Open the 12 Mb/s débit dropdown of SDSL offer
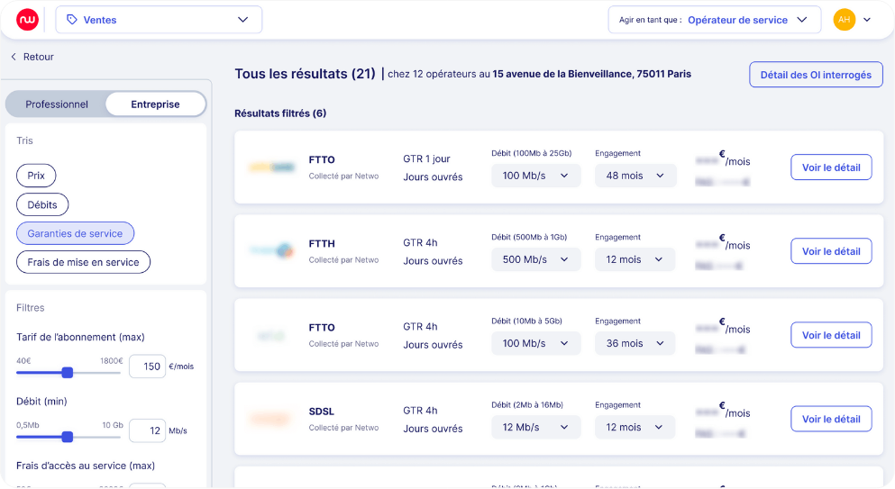This screenshot has height=489, width=895. click(536, 428)
